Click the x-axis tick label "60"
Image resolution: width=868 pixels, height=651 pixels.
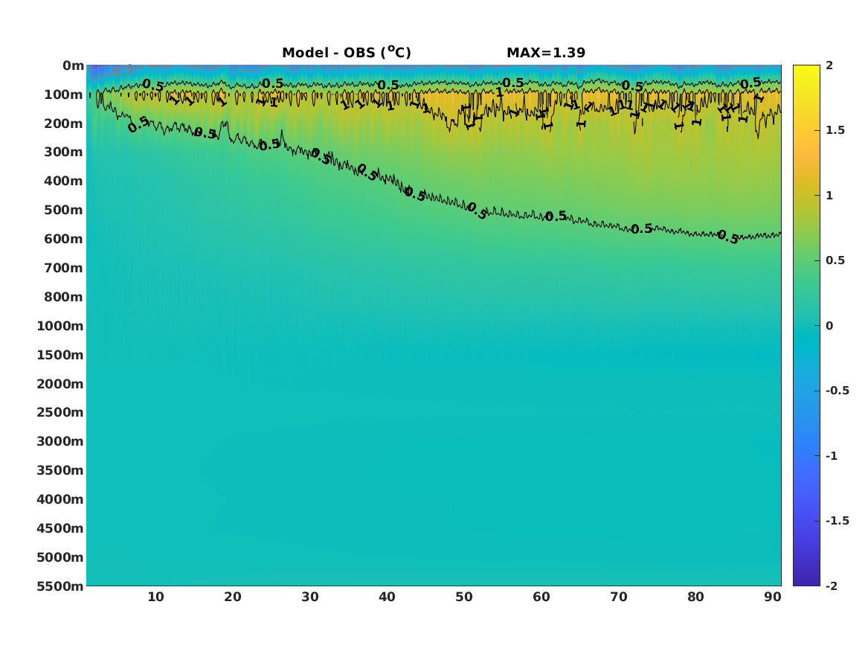pyautogui.click(x=541, y=597)
